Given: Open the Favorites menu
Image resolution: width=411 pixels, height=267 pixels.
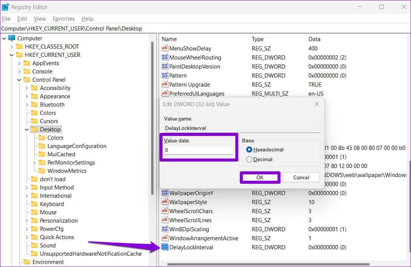Looking at the screenshot, I should pyautogui.click(x=64, y=19).
